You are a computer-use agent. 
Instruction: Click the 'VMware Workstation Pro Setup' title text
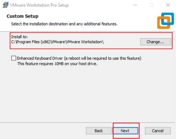pyautogui.click(x=39, y=5)
